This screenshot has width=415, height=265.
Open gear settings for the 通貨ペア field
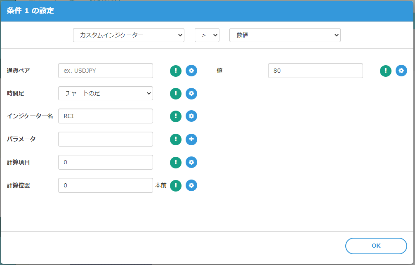point(191,71)
